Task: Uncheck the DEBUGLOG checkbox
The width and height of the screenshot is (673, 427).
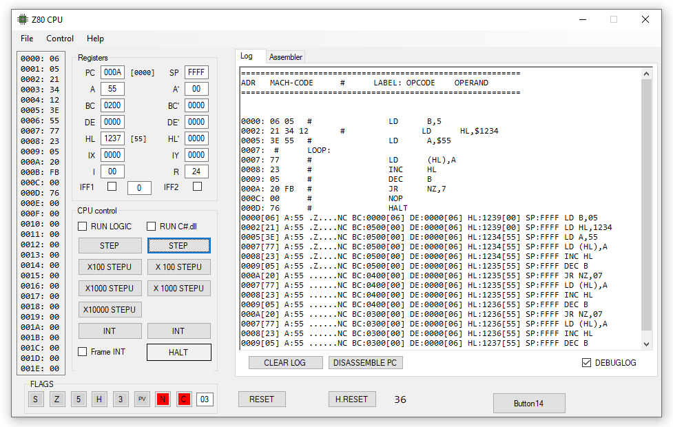Action: 586,363
